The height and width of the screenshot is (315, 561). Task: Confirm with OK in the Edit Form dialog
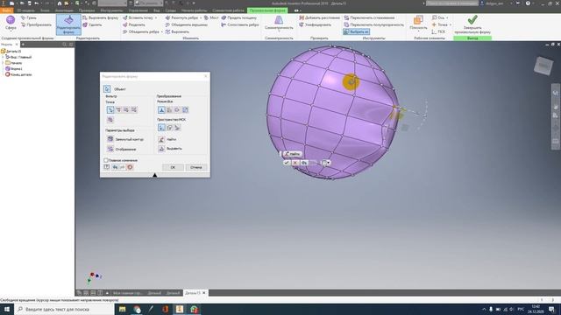click(173, 167)
